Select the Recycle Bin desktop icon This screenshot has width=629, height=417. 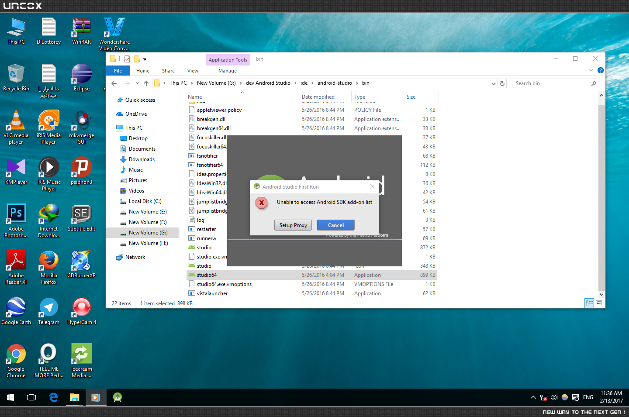pos(16,78)
